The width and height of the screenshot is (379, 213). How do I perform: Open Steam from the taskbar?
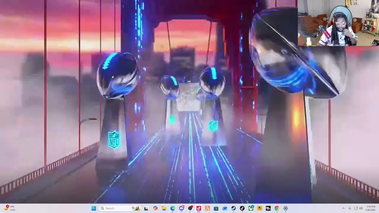click(234, 208)
